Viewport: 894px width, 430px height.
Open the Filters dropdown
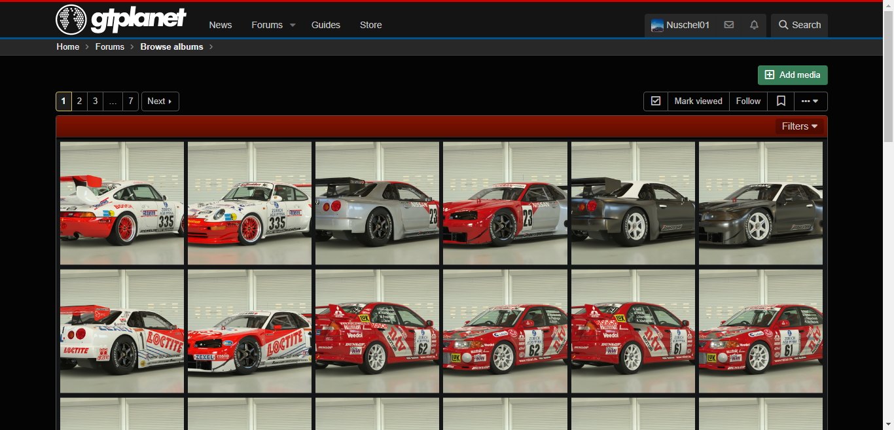point(800,126)
